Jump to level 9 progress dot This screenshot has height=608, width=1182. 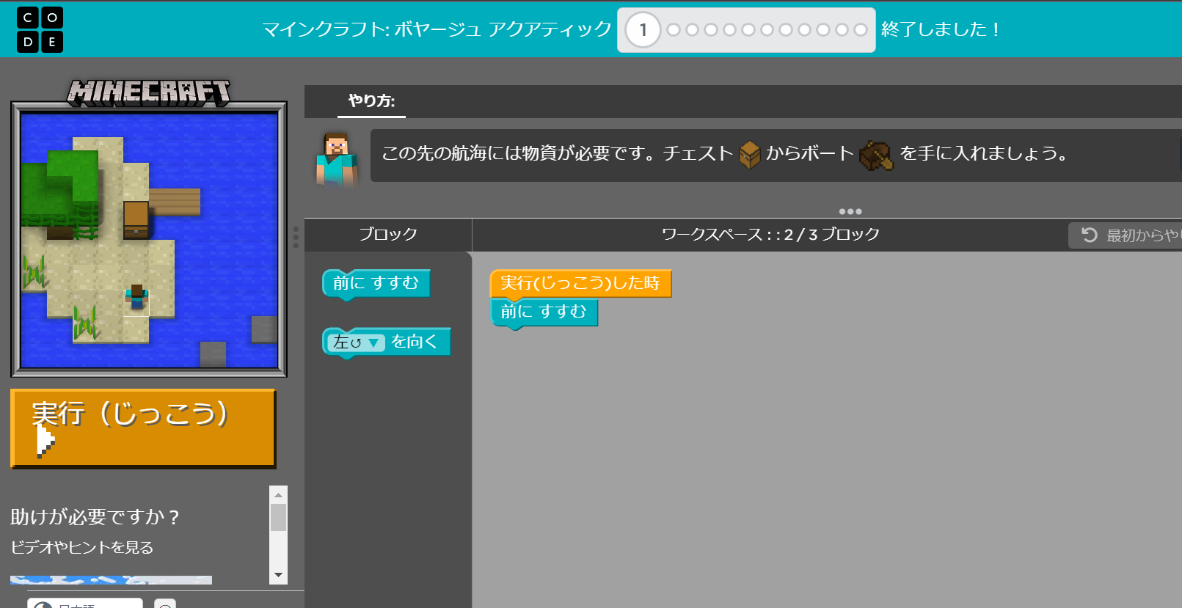click(804, 30)
